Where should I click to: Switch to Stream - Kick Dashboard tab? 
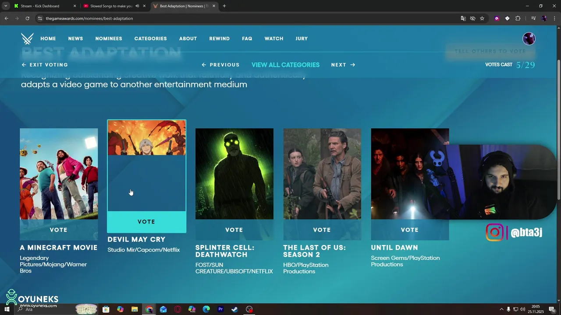44,6
